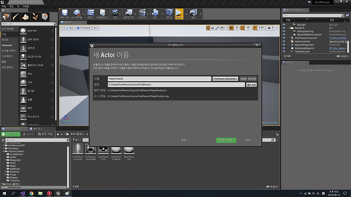Click the green Create Class button
The width and height of the screenshot is (351, 197).
pyautogui.click(x=226, y=140)
